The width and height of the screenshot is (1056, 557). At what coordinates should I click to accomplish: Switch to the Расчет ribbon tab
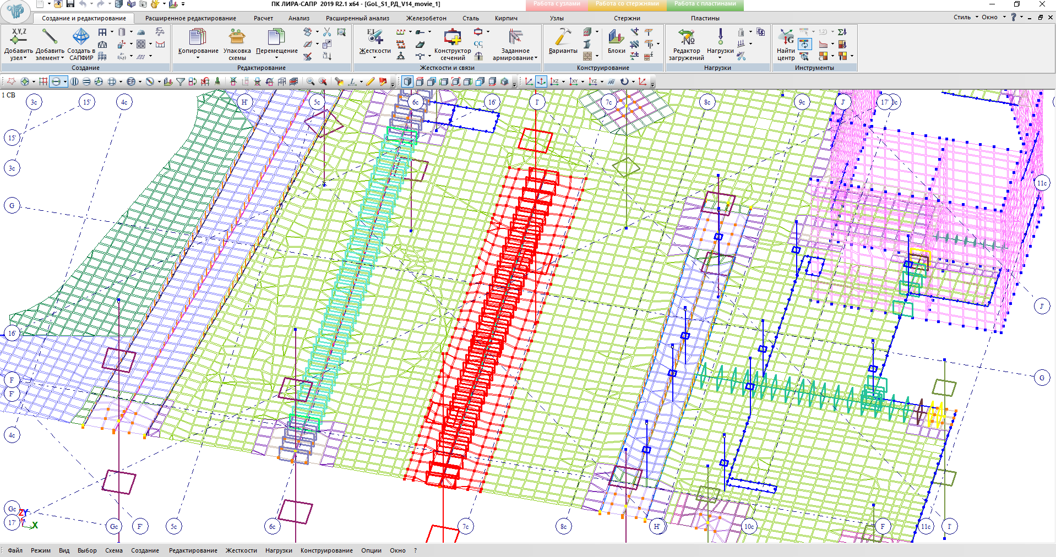263,18
